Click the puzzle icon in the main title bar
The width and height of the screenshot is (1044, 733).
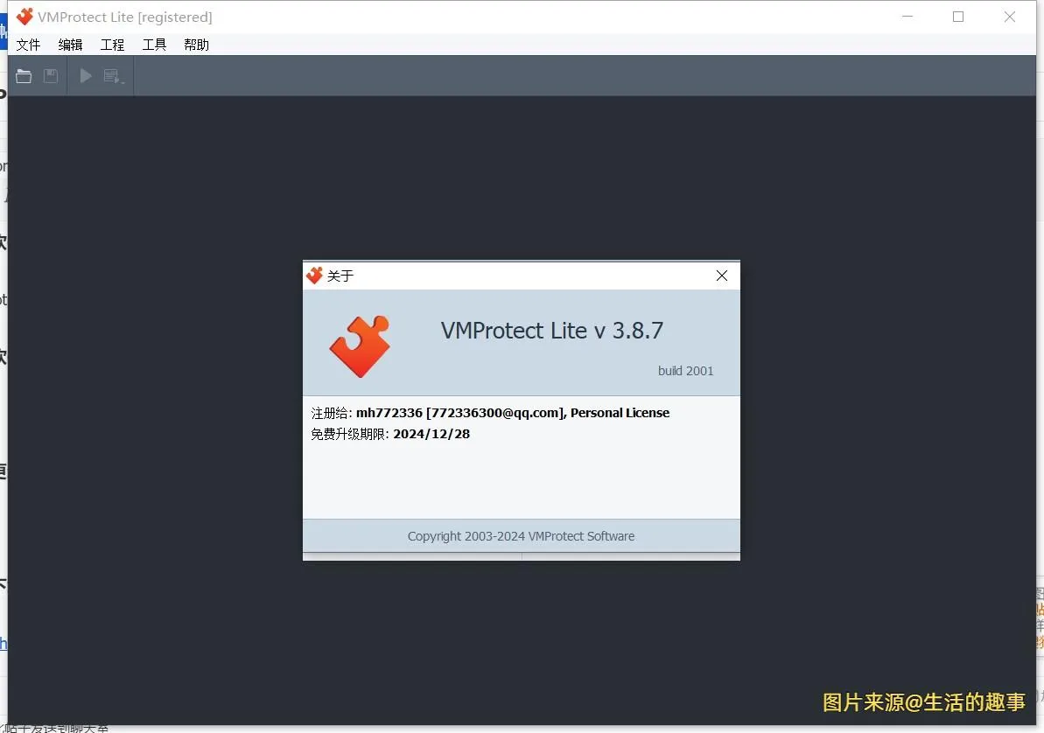(24, 16)
